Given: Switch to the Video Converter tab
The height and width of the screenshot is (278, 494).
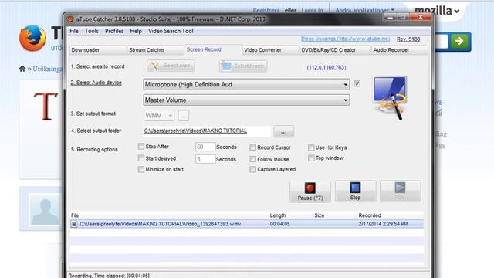Looking at the screenshot, I should [x=271, y=50].
